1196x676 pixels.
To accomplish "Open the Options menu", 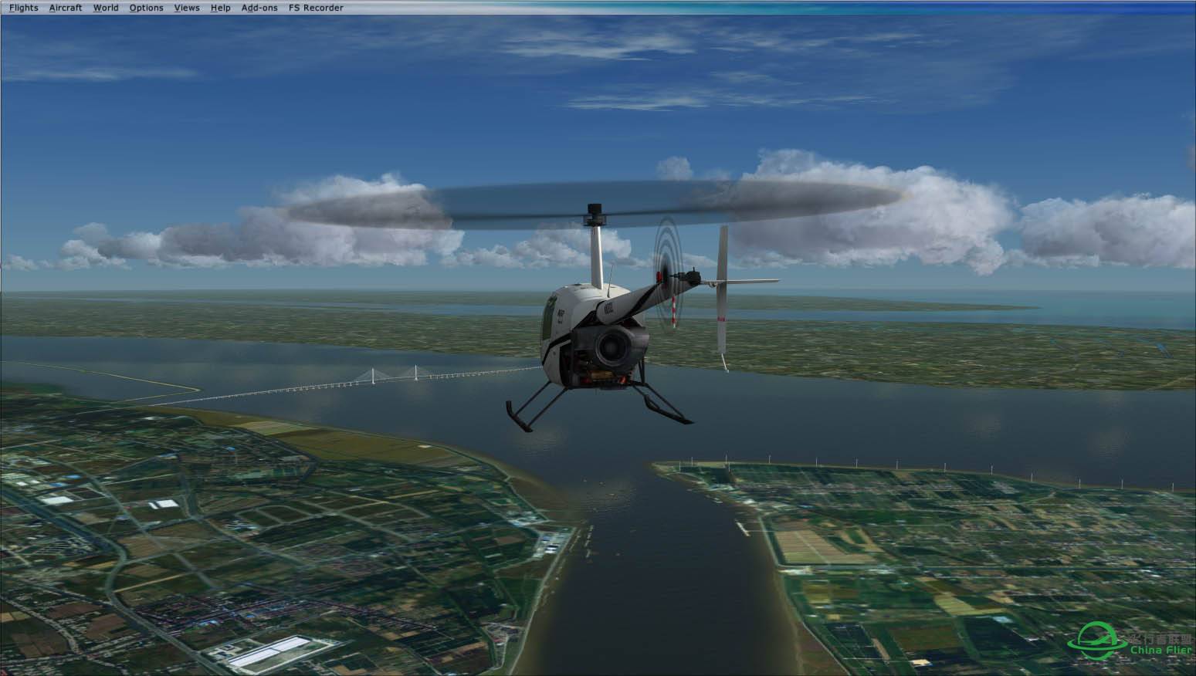I will coord(146,8).
